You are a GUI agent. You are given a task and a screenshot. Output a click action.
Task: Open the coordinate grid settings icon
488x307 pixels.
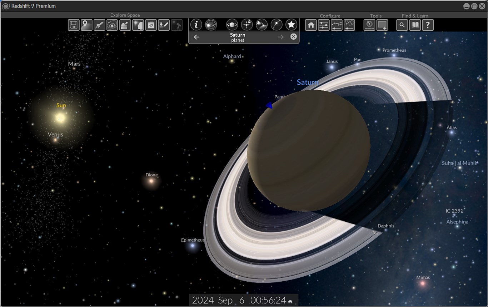[349, 25]
